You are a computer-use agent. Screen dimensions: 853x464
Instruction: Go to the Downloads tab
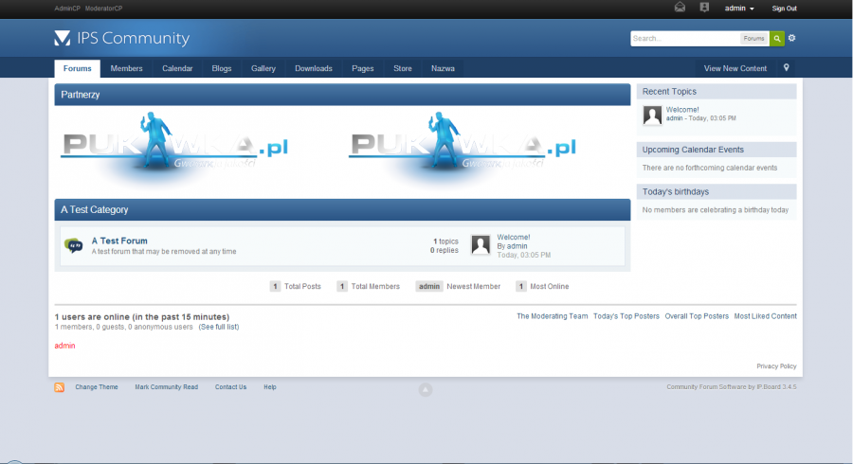pyautogui.click(x=314, y=68)
